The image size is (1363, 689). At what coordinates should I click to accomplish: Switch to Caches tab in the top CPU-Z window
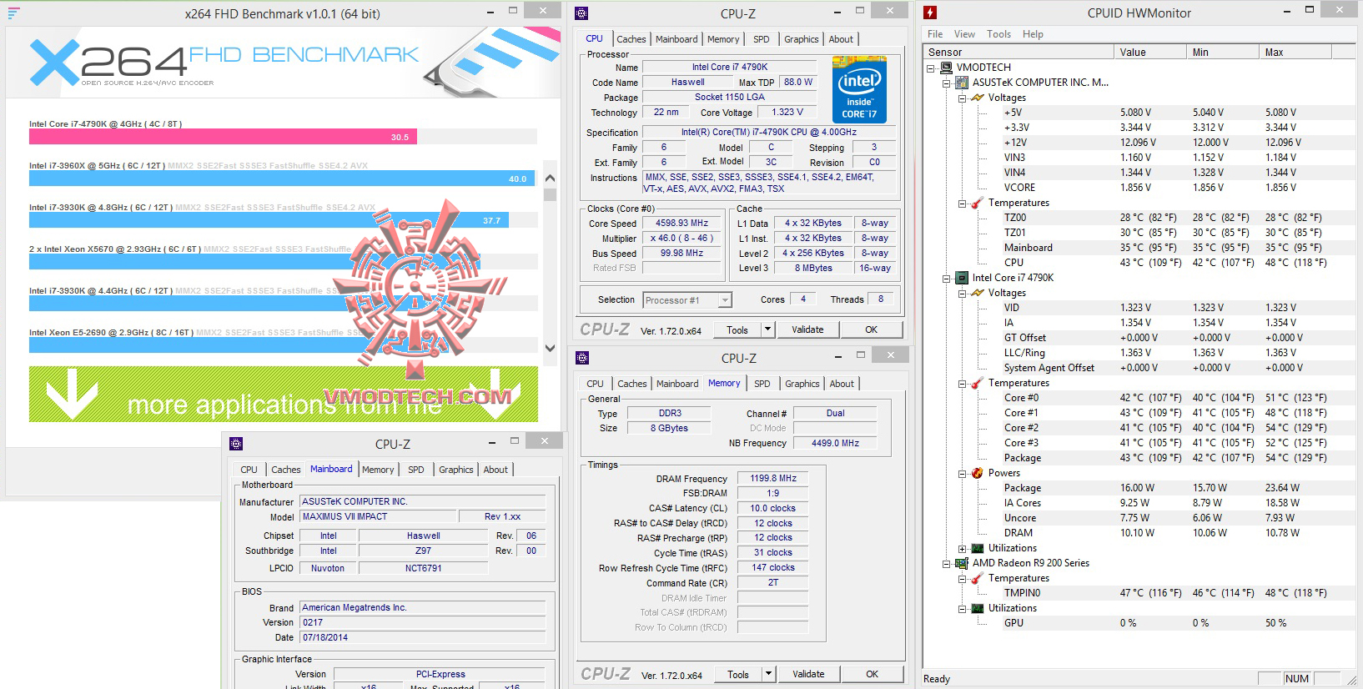point(631,39)
